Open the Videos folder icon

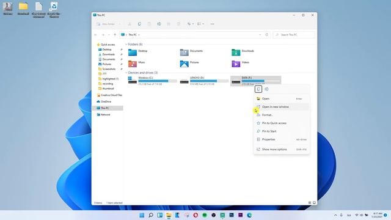pos(236,64)
